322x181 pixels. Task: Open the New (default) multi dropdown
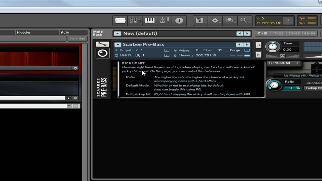point(117,33)
